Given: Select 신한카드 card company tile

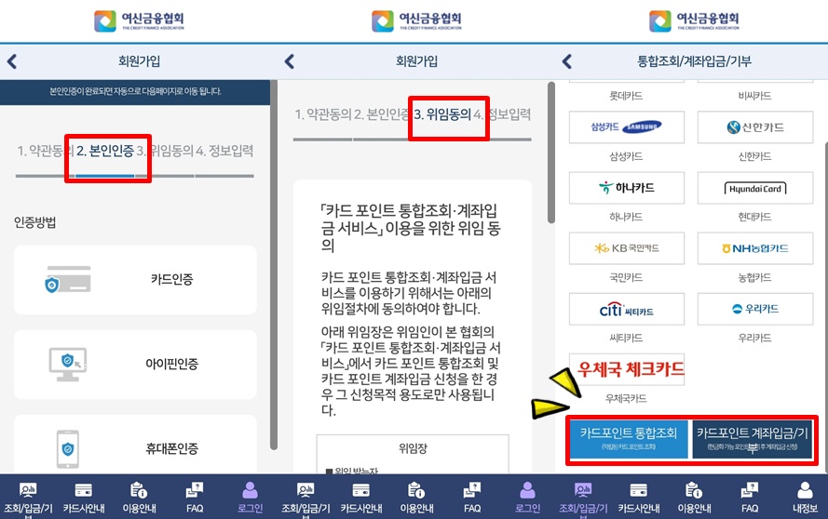Looking at the screenshot, I should (755, 127).
